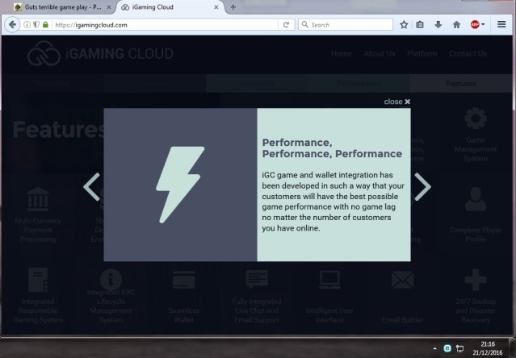This screenshot has width=516, height=358.
Task: Open the bookmarks library icon
Action: tap(420, 25)
